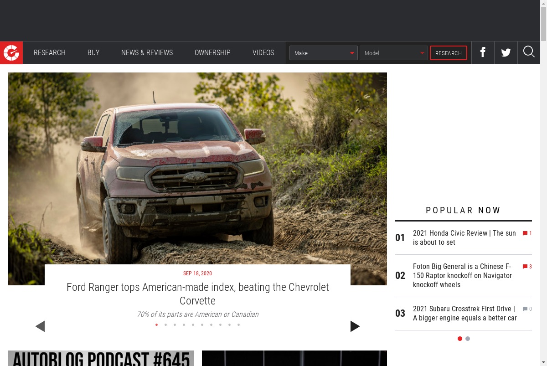Select first red carousel dot
Image resolution: width=547 pixels, height=366 pixels.
(156, 325)
